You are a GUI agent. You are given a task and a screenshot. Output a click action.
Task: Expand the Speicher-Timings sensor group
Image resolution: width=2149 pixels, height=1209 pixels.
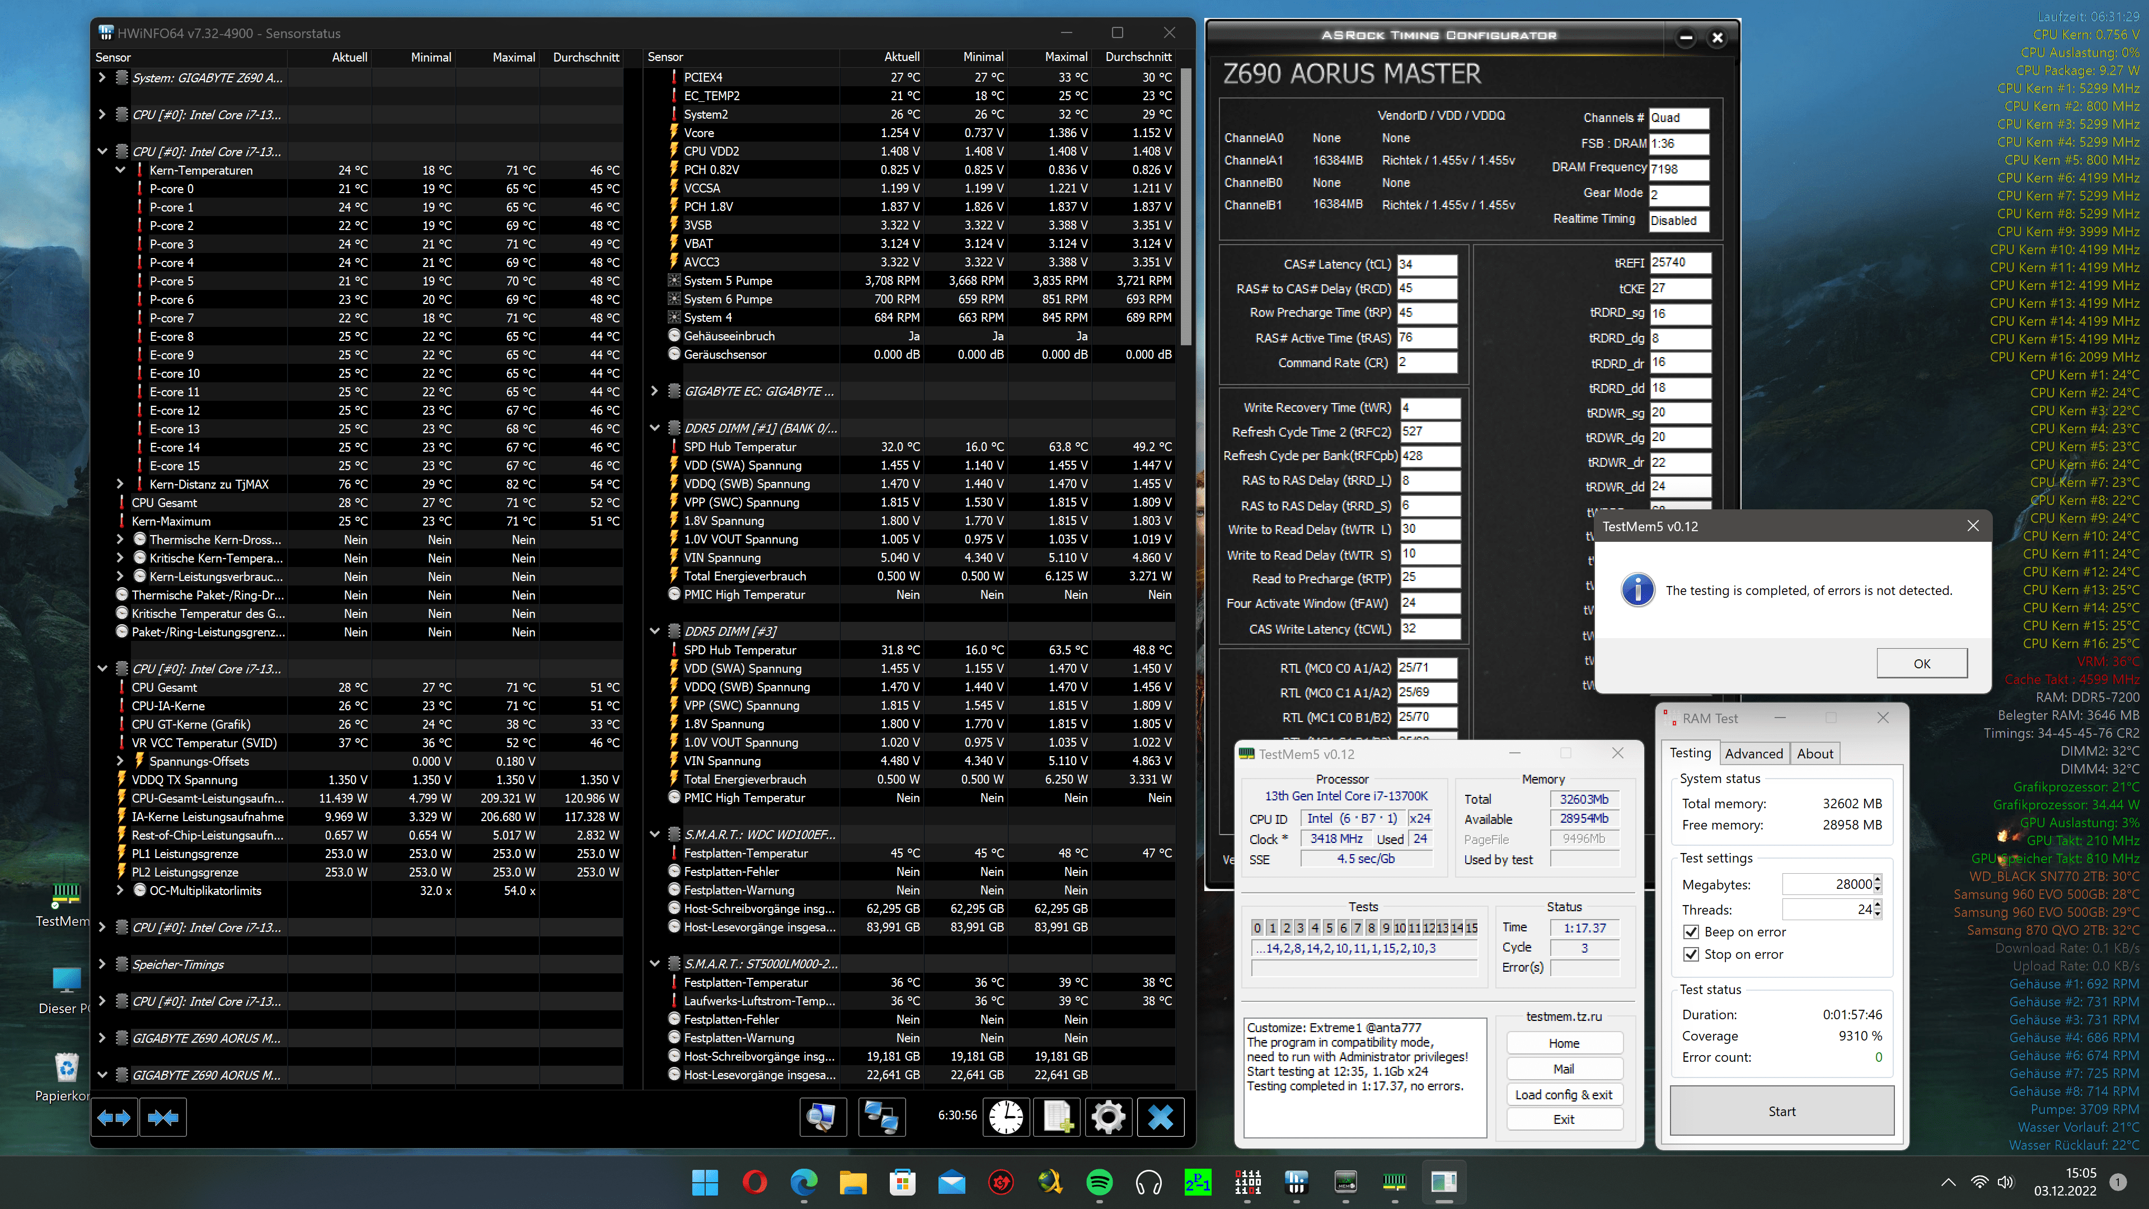coord(102,964)
